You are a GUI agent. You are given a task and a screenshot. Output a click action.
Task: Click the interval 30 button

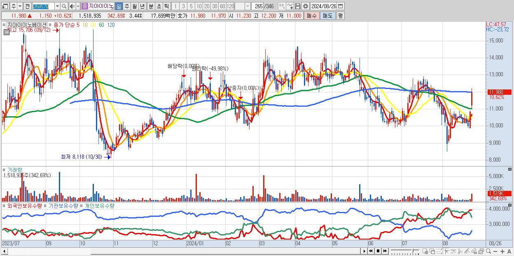click(x=215, y=6)
